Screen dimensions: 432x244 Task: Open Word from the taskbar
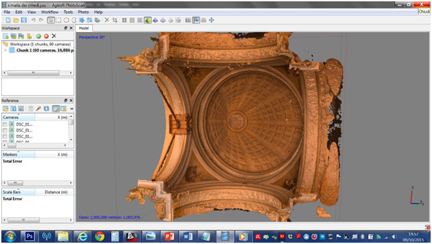(x=188, y=236)
